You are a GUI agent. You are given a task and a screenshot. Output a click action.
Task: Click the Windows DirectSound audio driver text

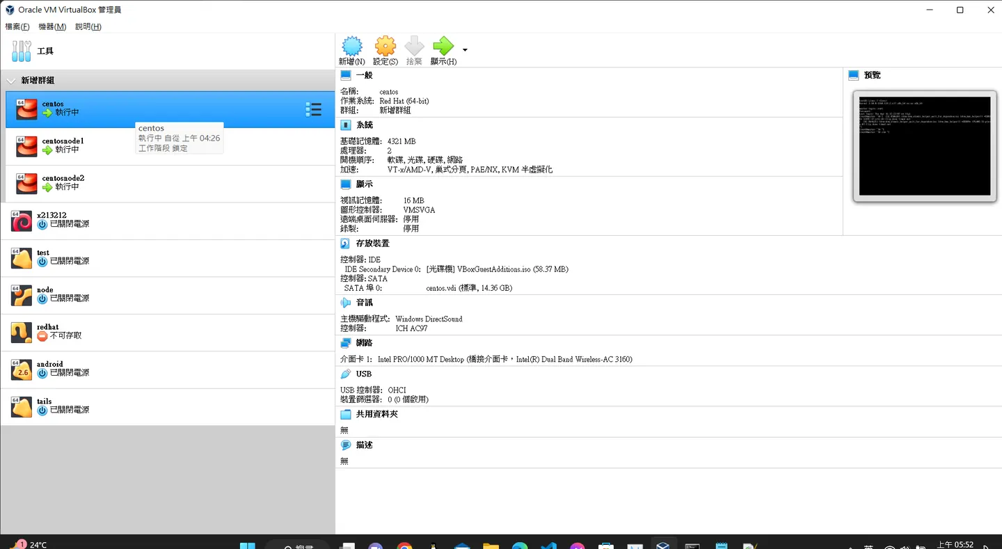429,319
